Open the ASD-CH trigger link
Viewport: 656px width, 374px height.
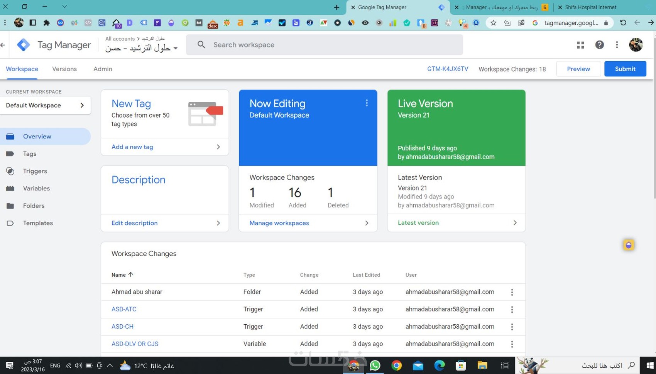tap(122, 327)
